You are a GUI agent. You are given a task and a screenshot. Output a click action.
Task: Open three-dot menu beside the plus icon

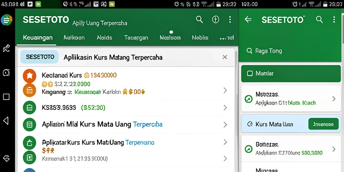230,19
